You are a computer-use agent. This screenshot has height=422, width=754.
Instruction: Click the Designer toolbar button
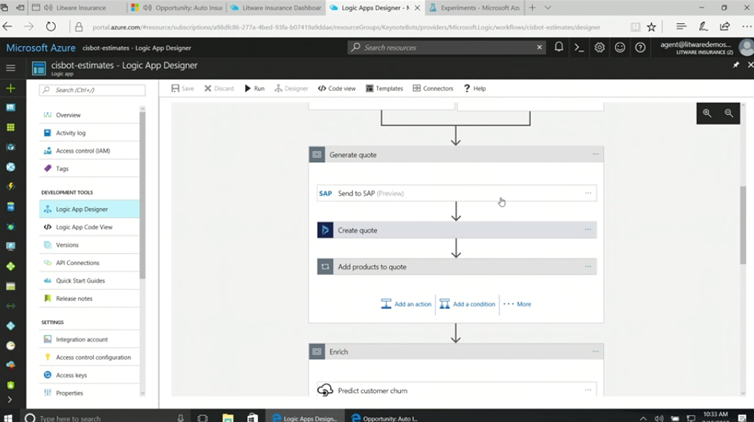(x=291, y=88)
